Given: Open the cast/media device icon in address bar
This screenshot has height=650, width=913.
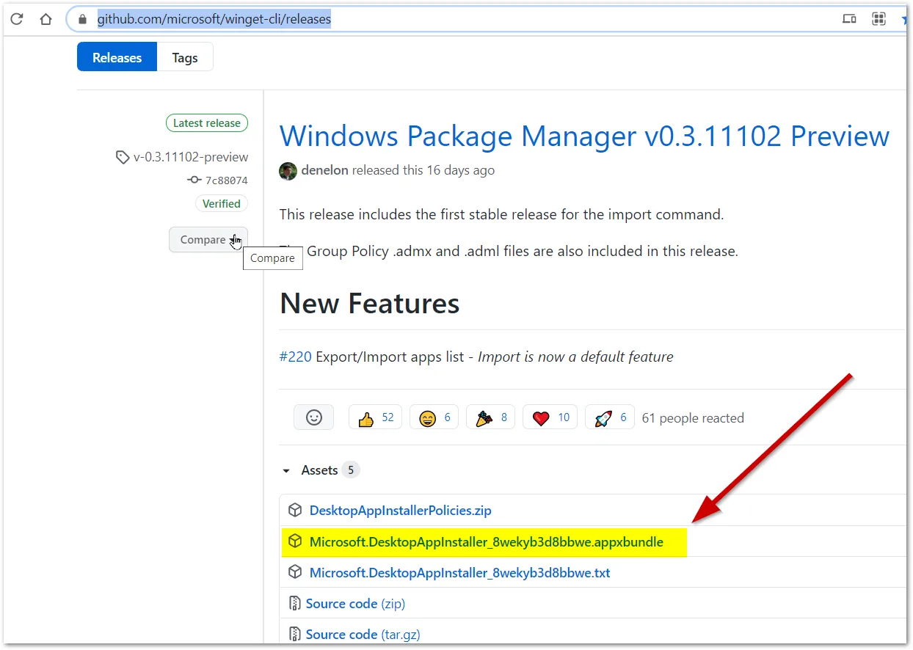Looking at the screenshot, I should click(849, 19).
